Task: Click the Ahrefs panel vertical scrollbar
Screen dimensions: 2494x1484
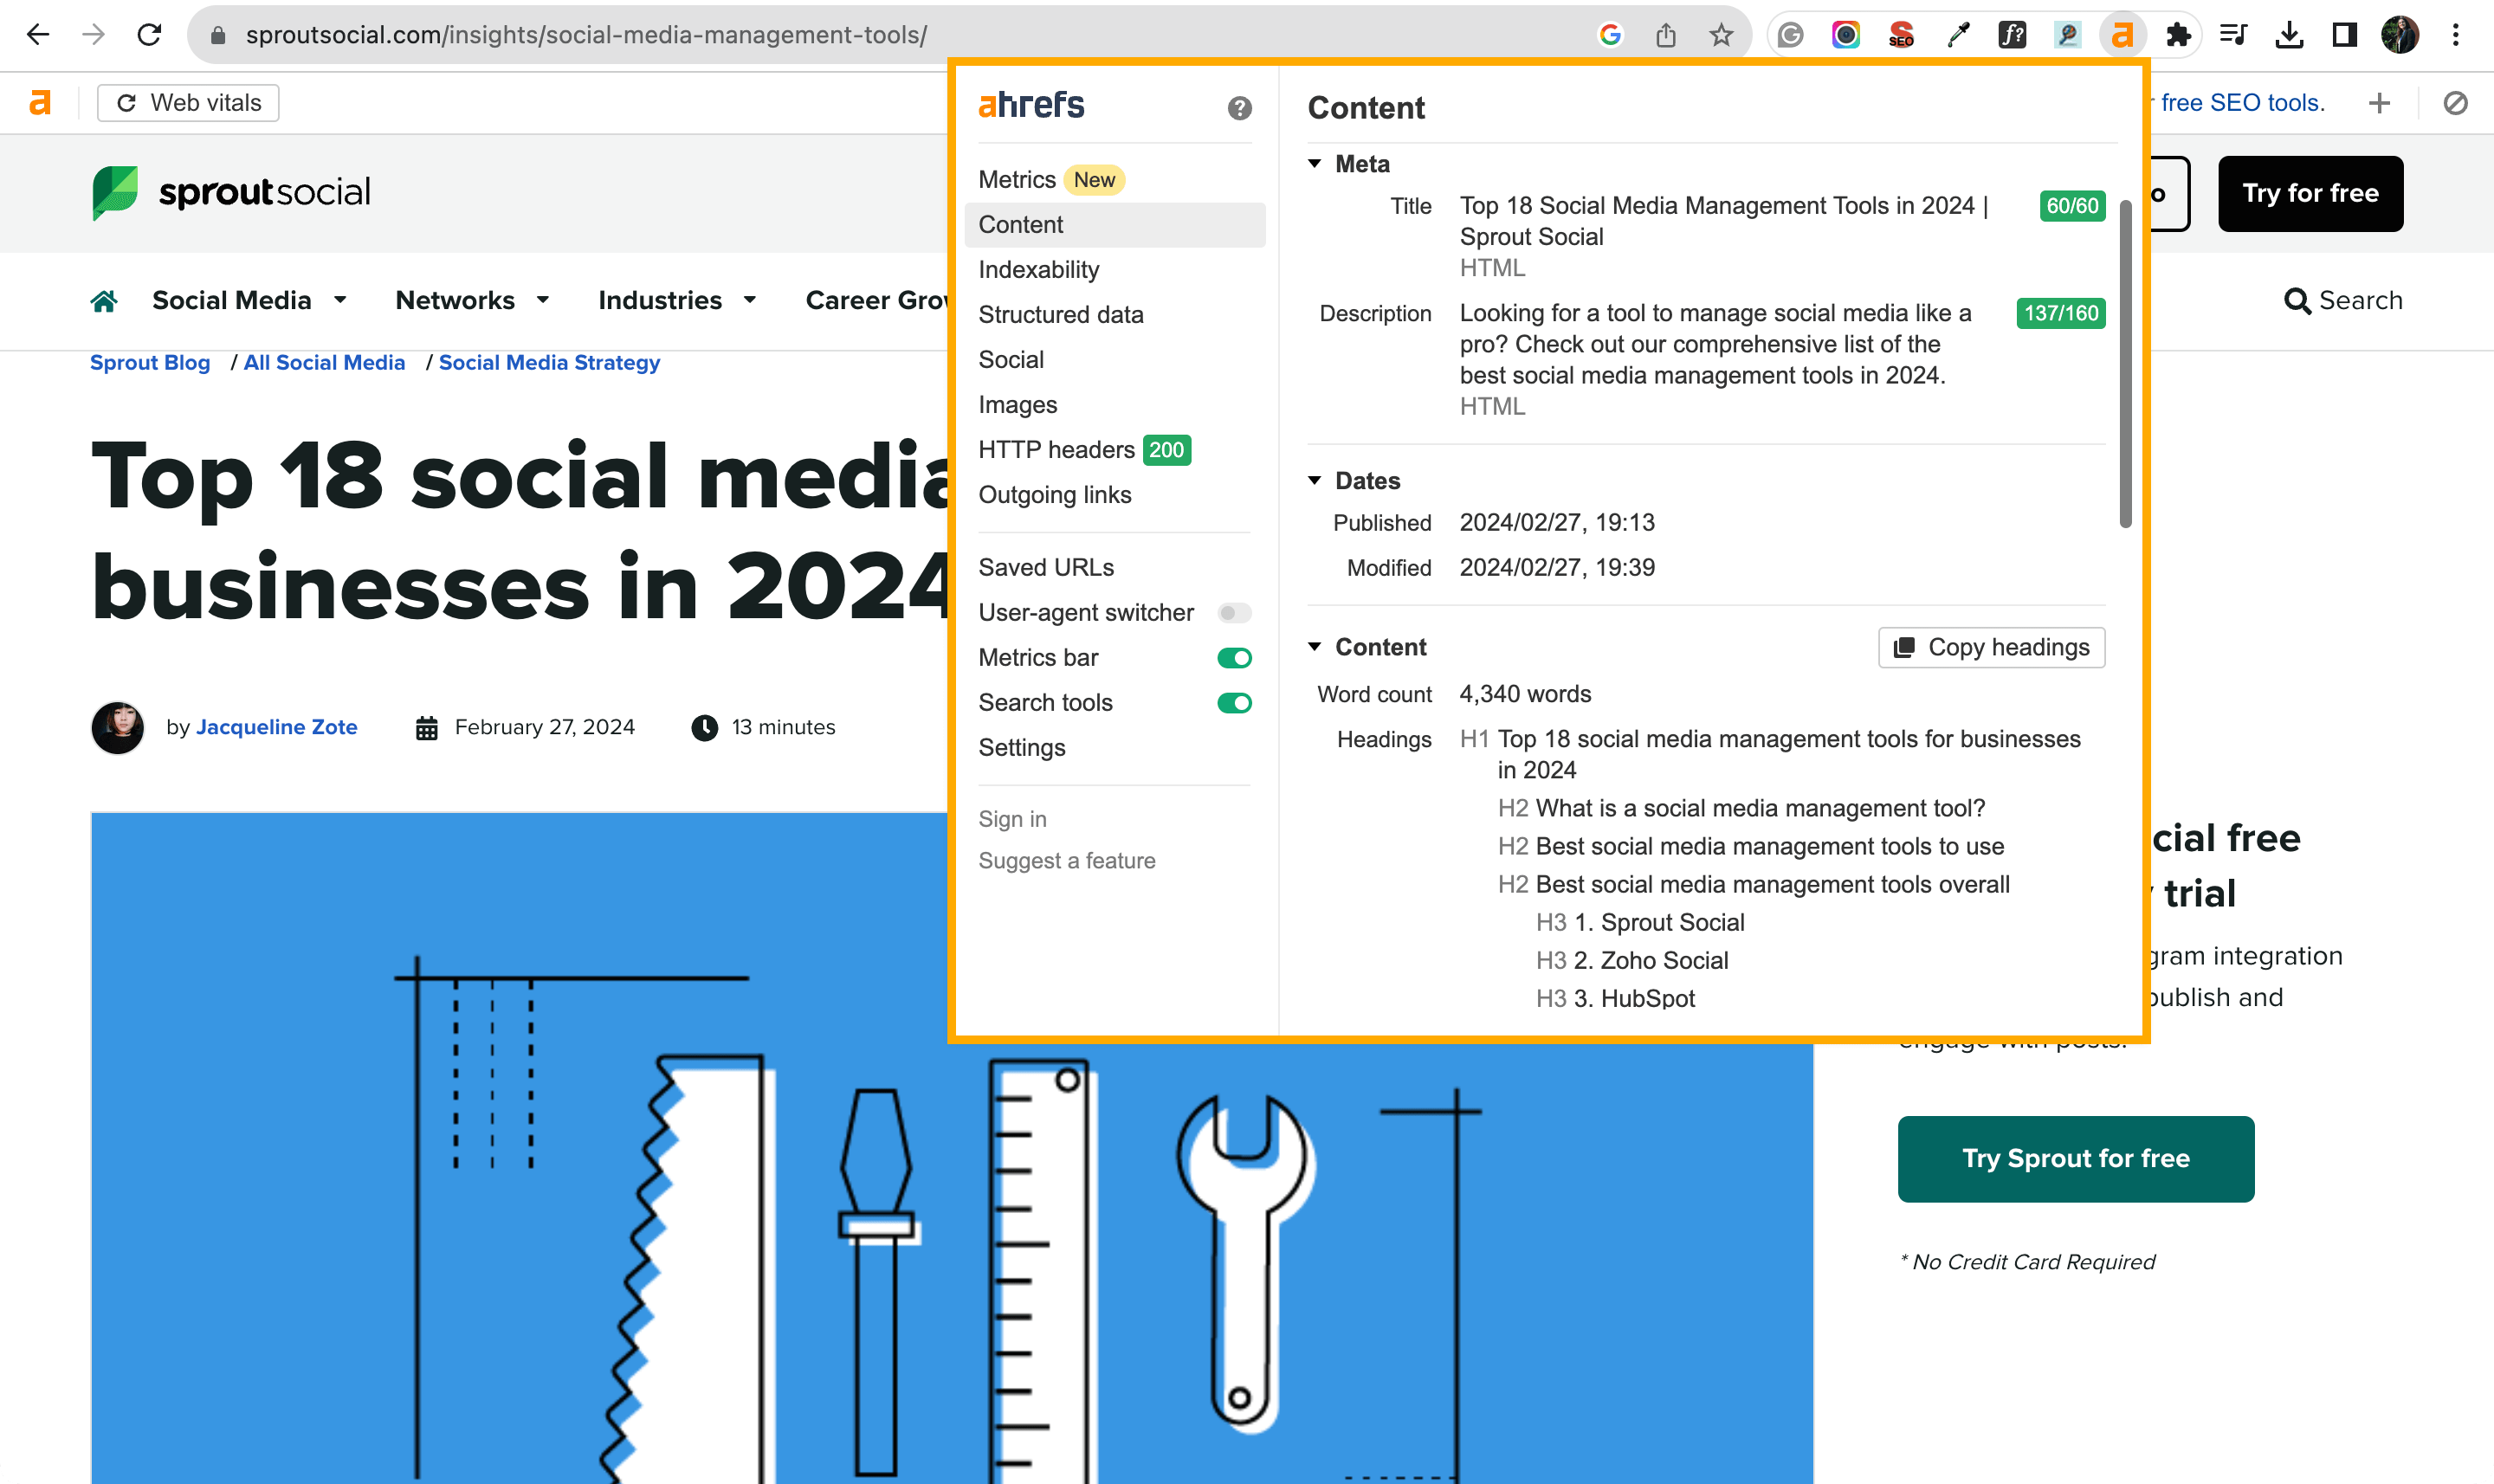Action: click(x=2125, y=362)
